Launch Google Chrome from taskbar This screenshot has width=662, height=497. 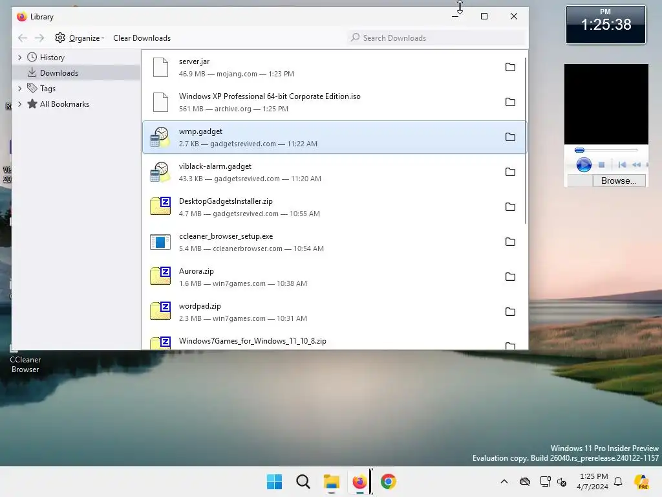click(388, 481)
